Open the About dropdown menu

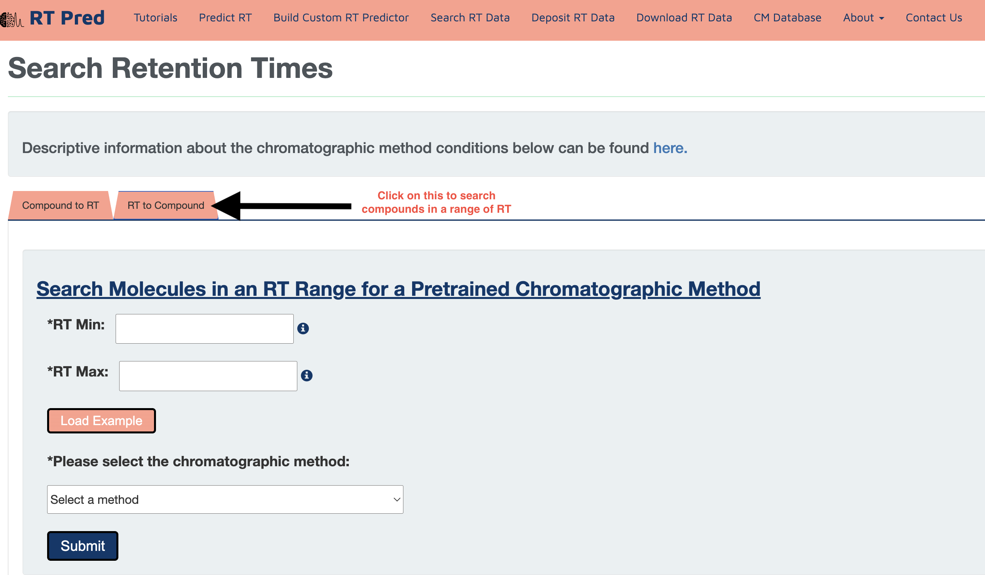coord(863,18)
